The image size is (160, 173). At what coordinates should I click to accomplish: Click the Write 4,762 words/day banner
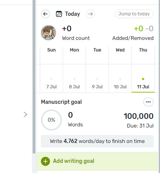tap(97, 141)
